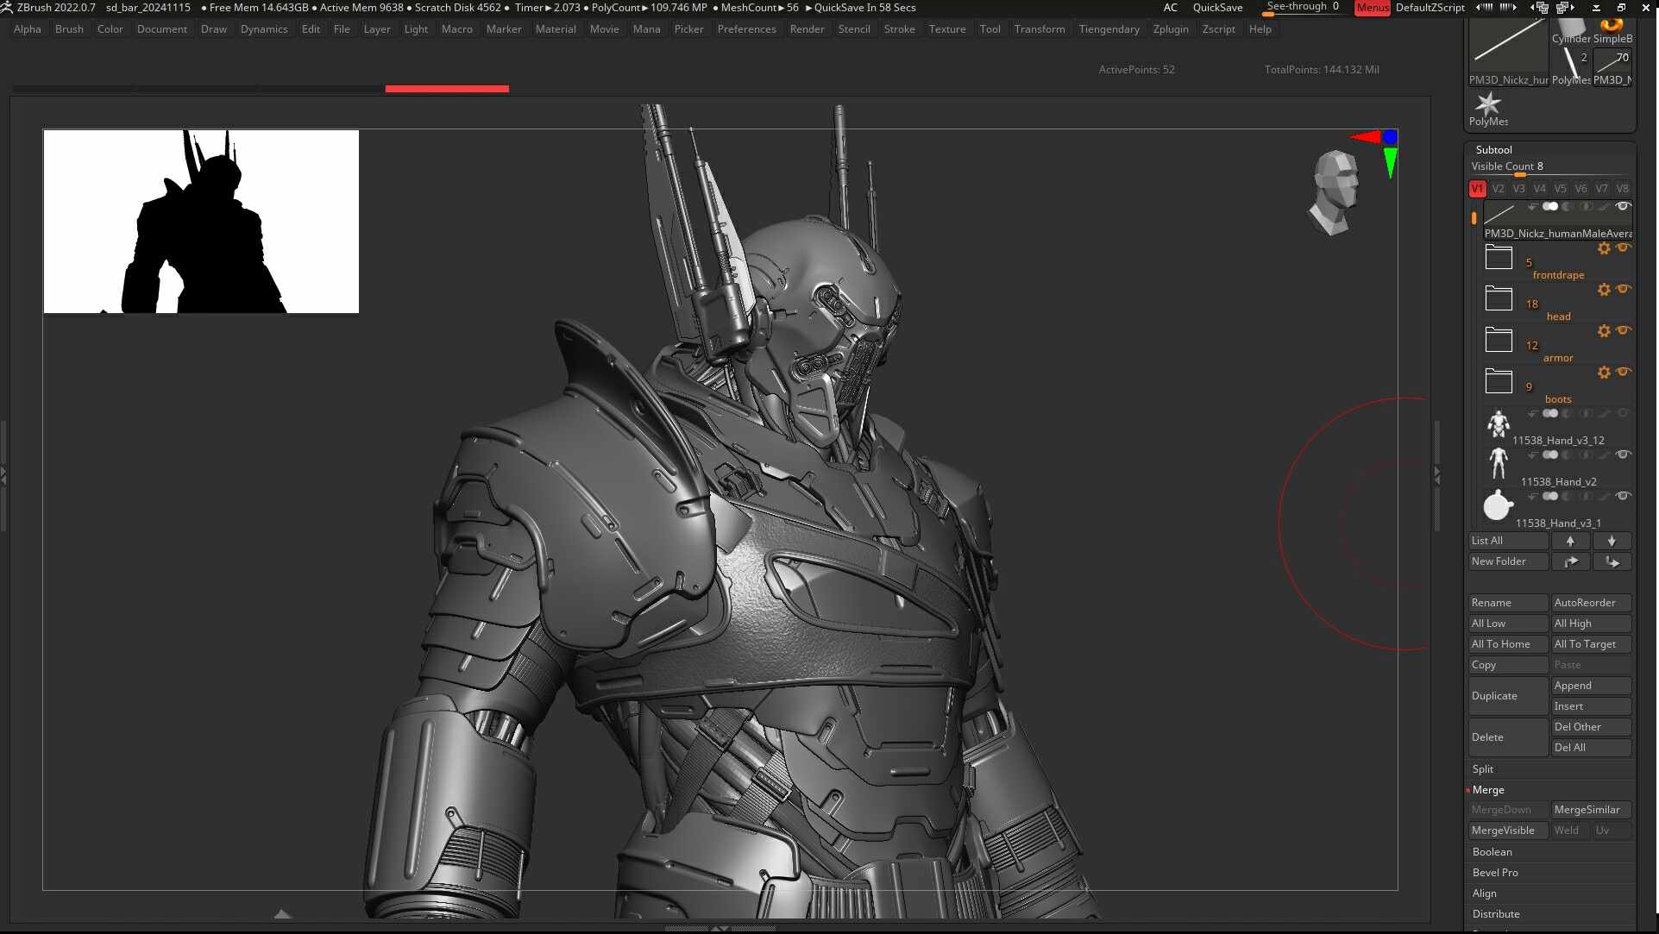Open the armor folder settings gear
Viewport: 1659px width, 934px height.
tap(1604, 331)
